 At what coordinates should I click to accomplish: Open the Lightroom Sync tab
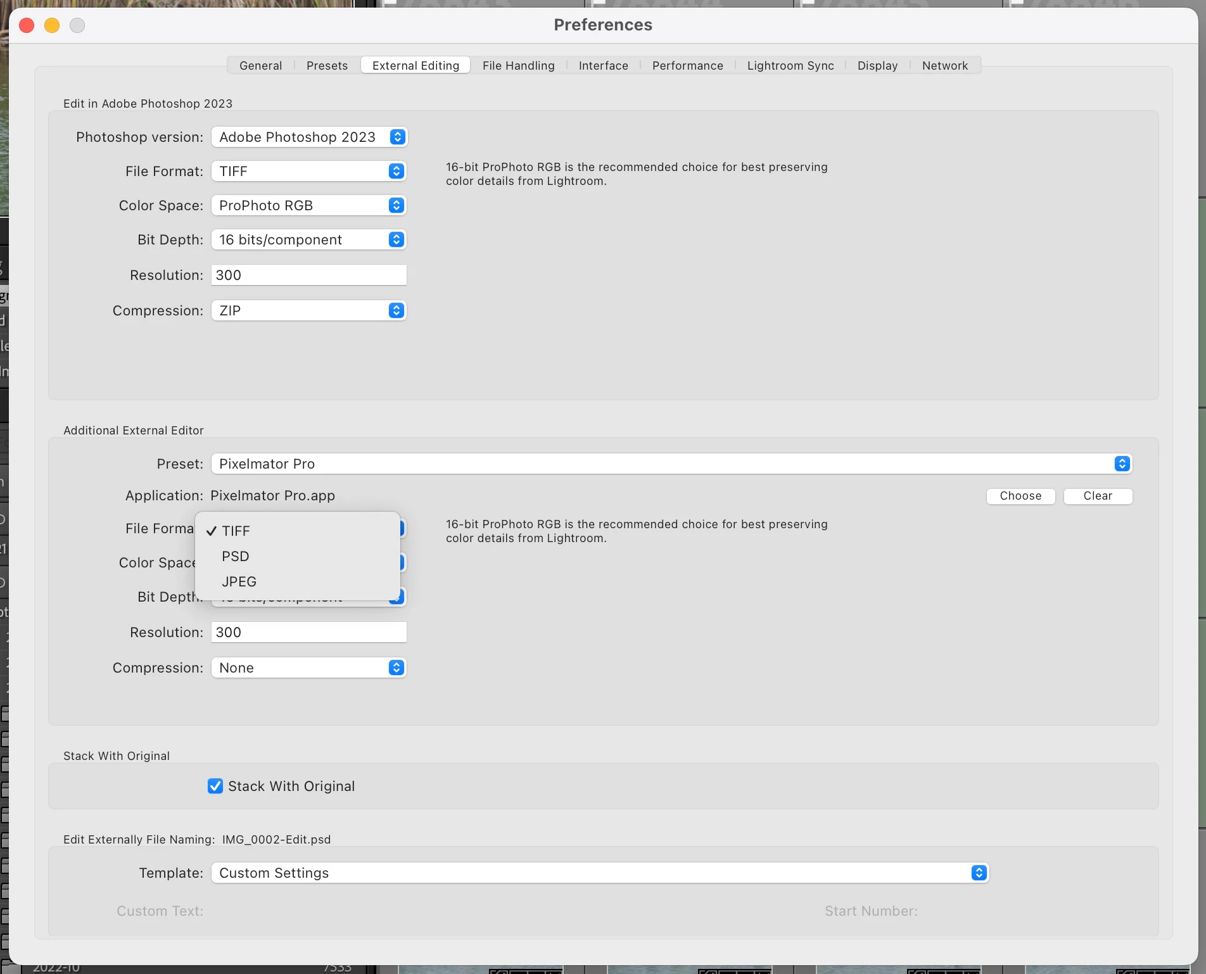(x=790, y=65)
